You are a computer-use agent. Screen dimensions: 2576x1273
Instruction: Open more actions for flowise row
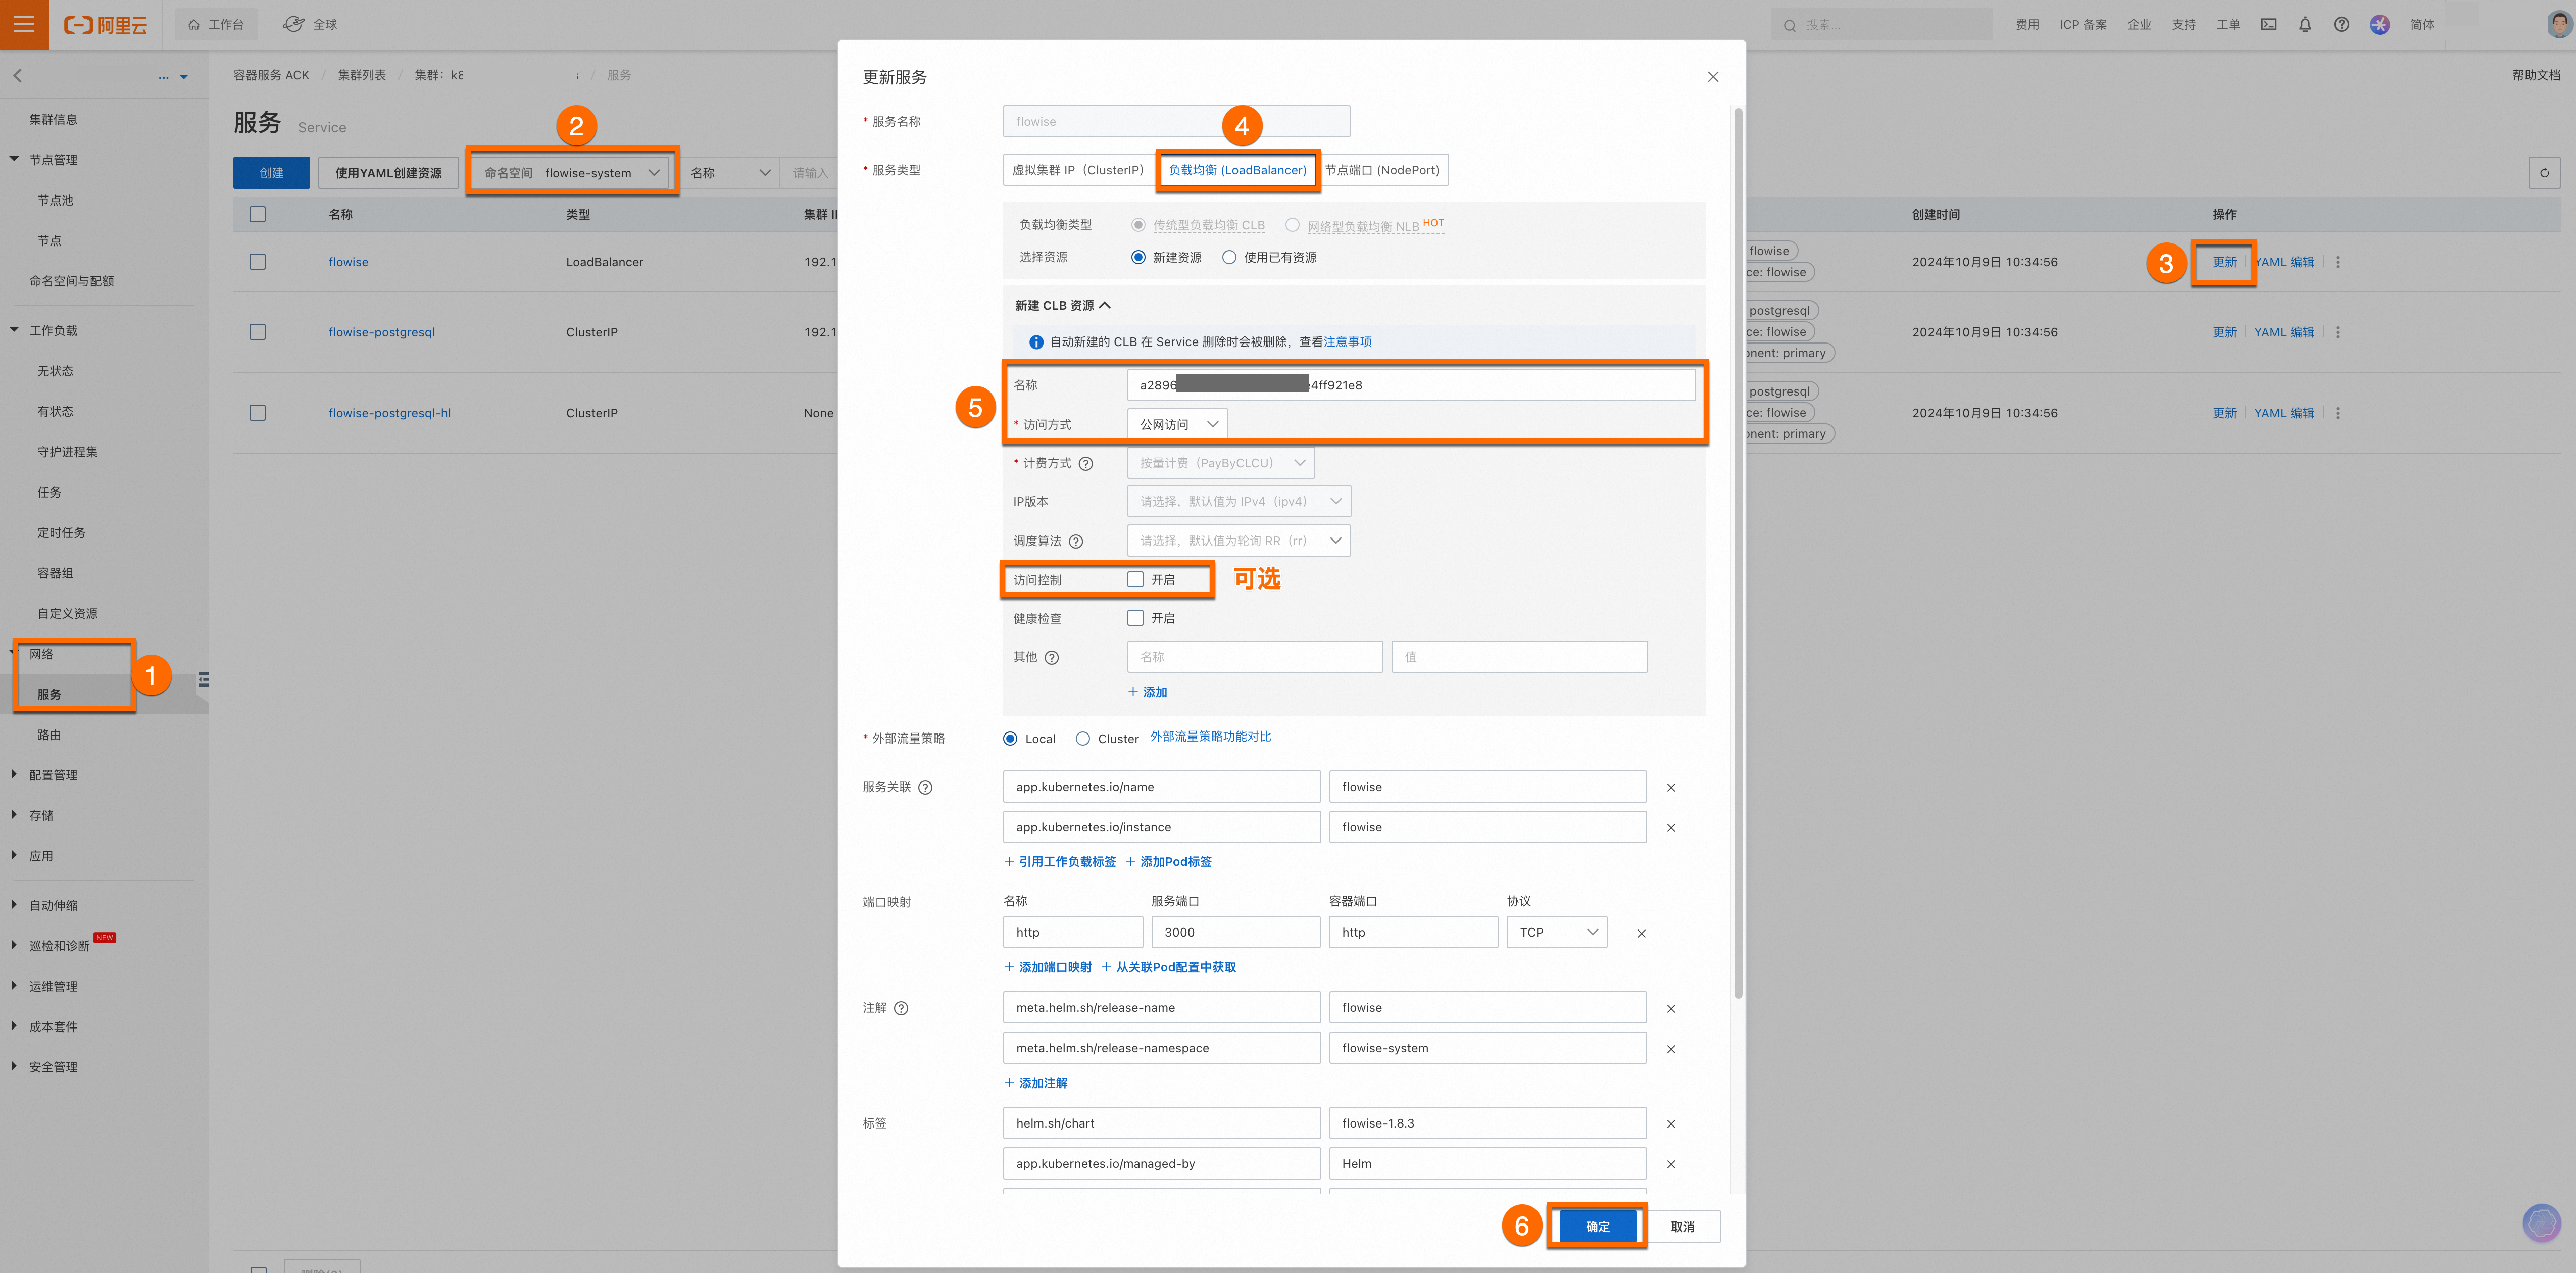2337,262
